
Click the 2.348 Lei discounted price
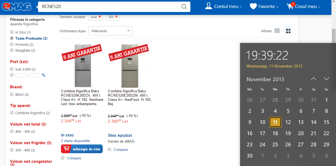click(x=71, y=121)
